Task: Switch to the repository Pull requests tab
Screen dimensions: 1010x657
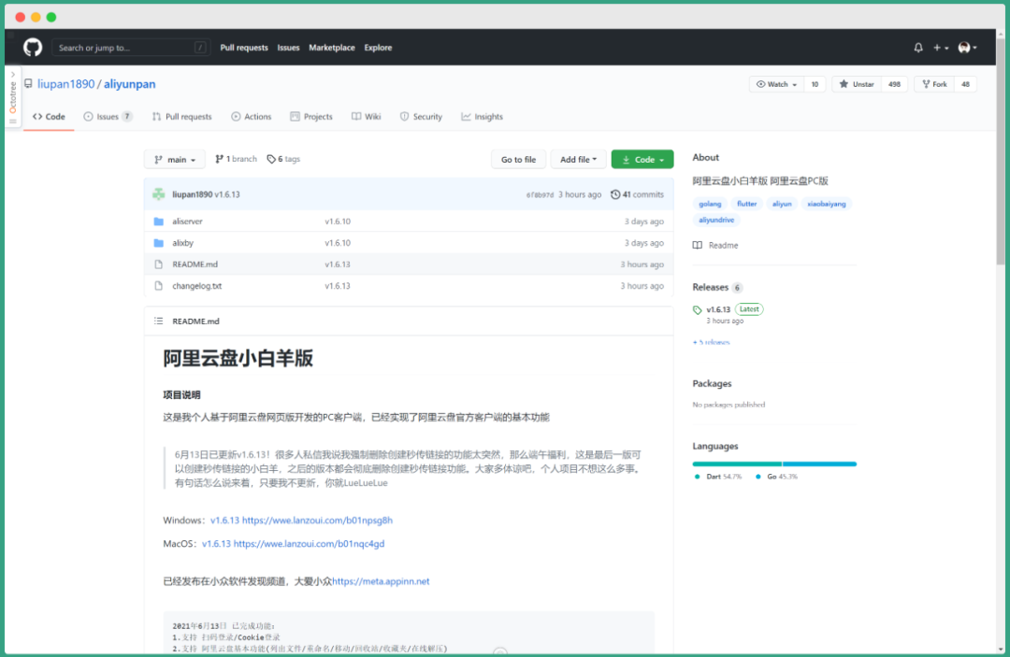Action: pos(181,117)
